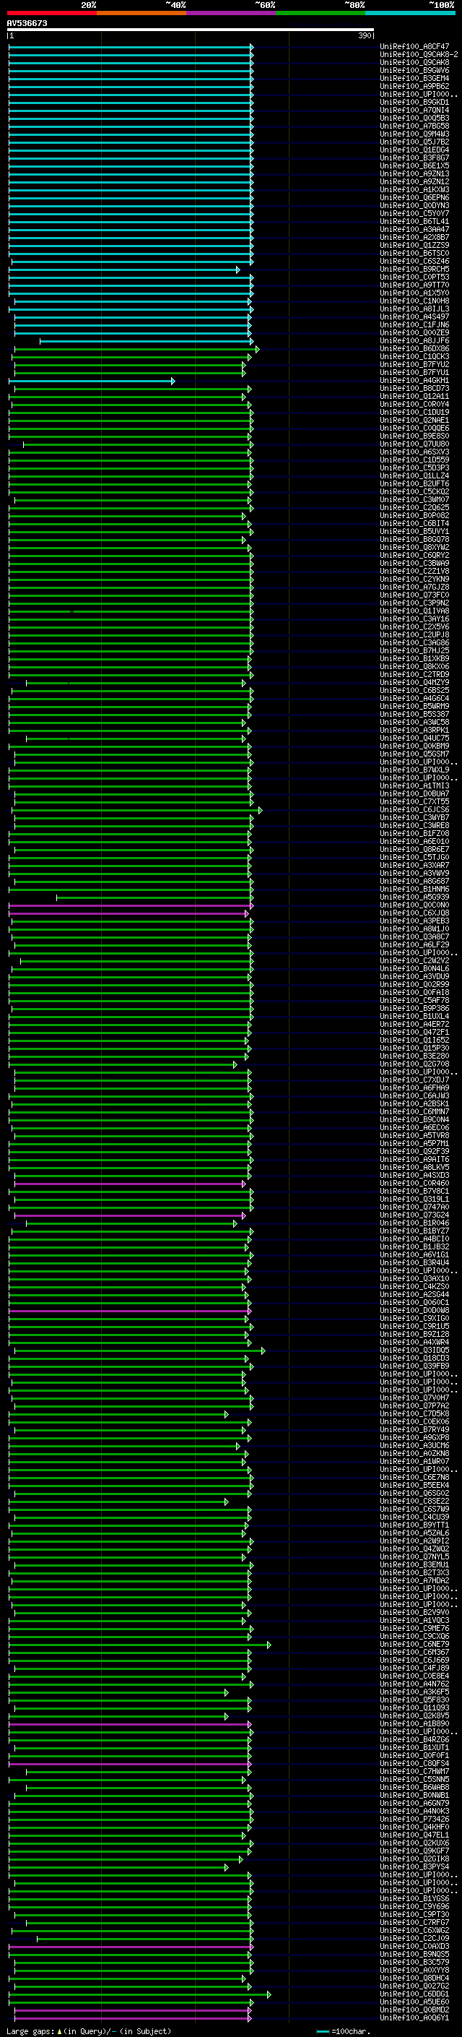Screen dimensions: 462x2037
Task: Open the UniRef100_B6E1X5 entry
Action: pyautogui.click(x=414, y=165)
